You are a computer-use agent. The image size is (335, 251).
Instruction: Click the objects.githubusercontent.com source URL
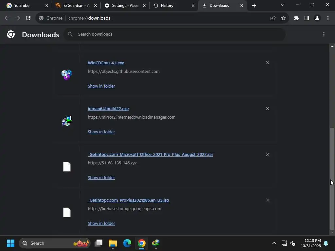click(123, 72)
